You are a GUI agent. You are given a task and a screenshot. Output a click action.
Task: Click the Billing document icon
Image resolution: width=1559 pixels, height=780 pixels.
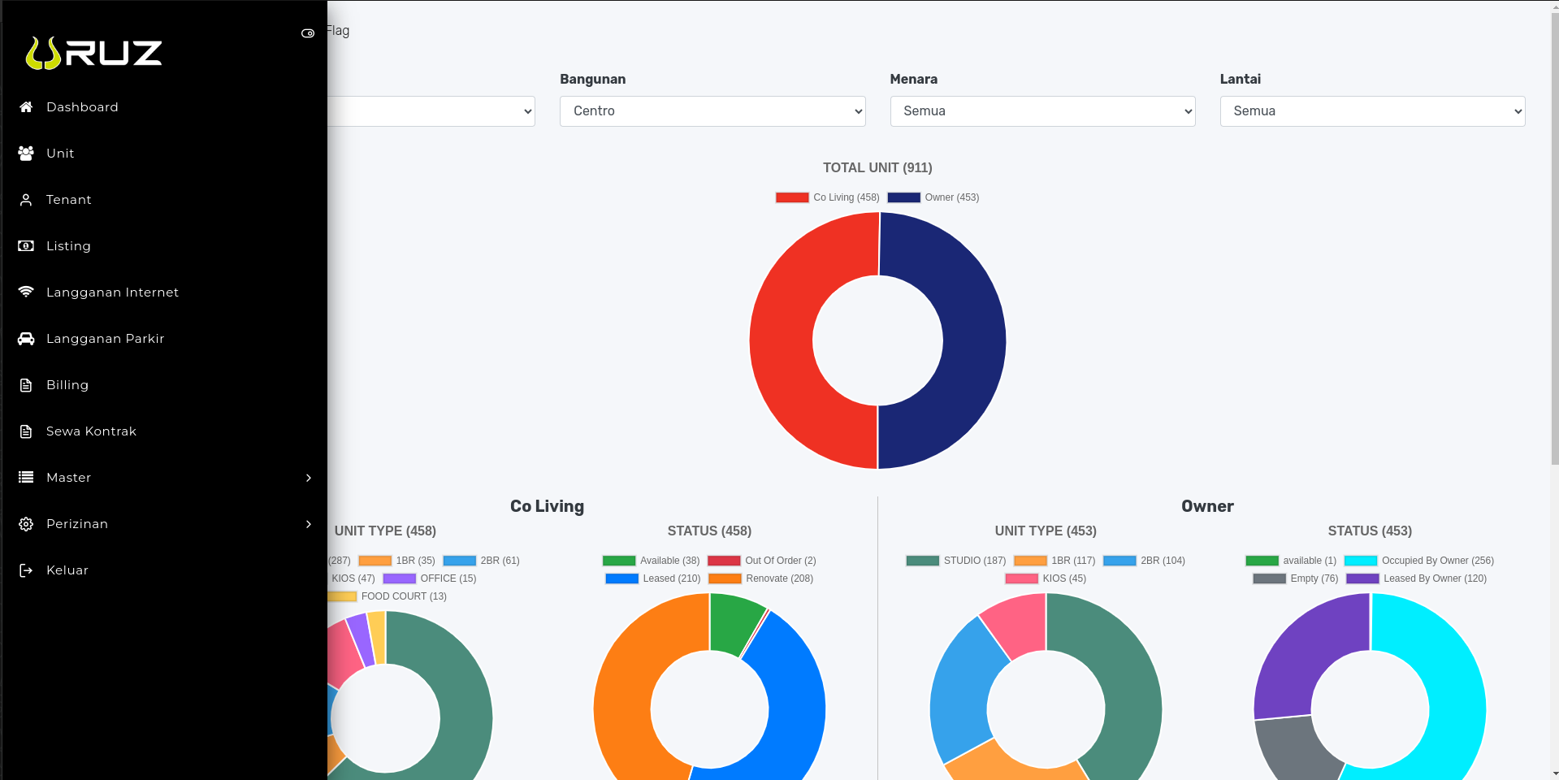coord(26,385)
